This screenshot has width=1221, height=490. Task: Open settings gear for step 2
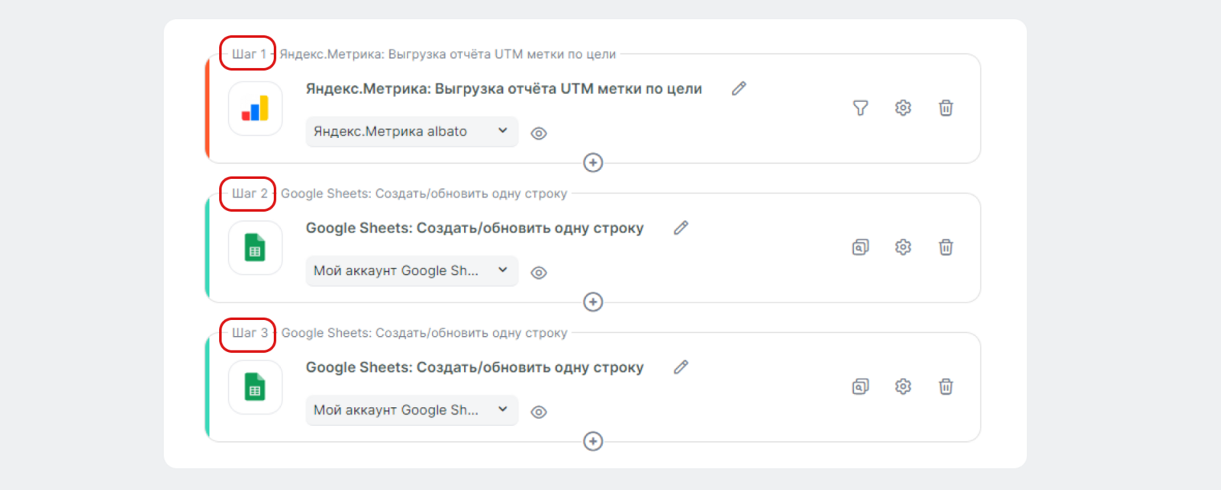903,248
